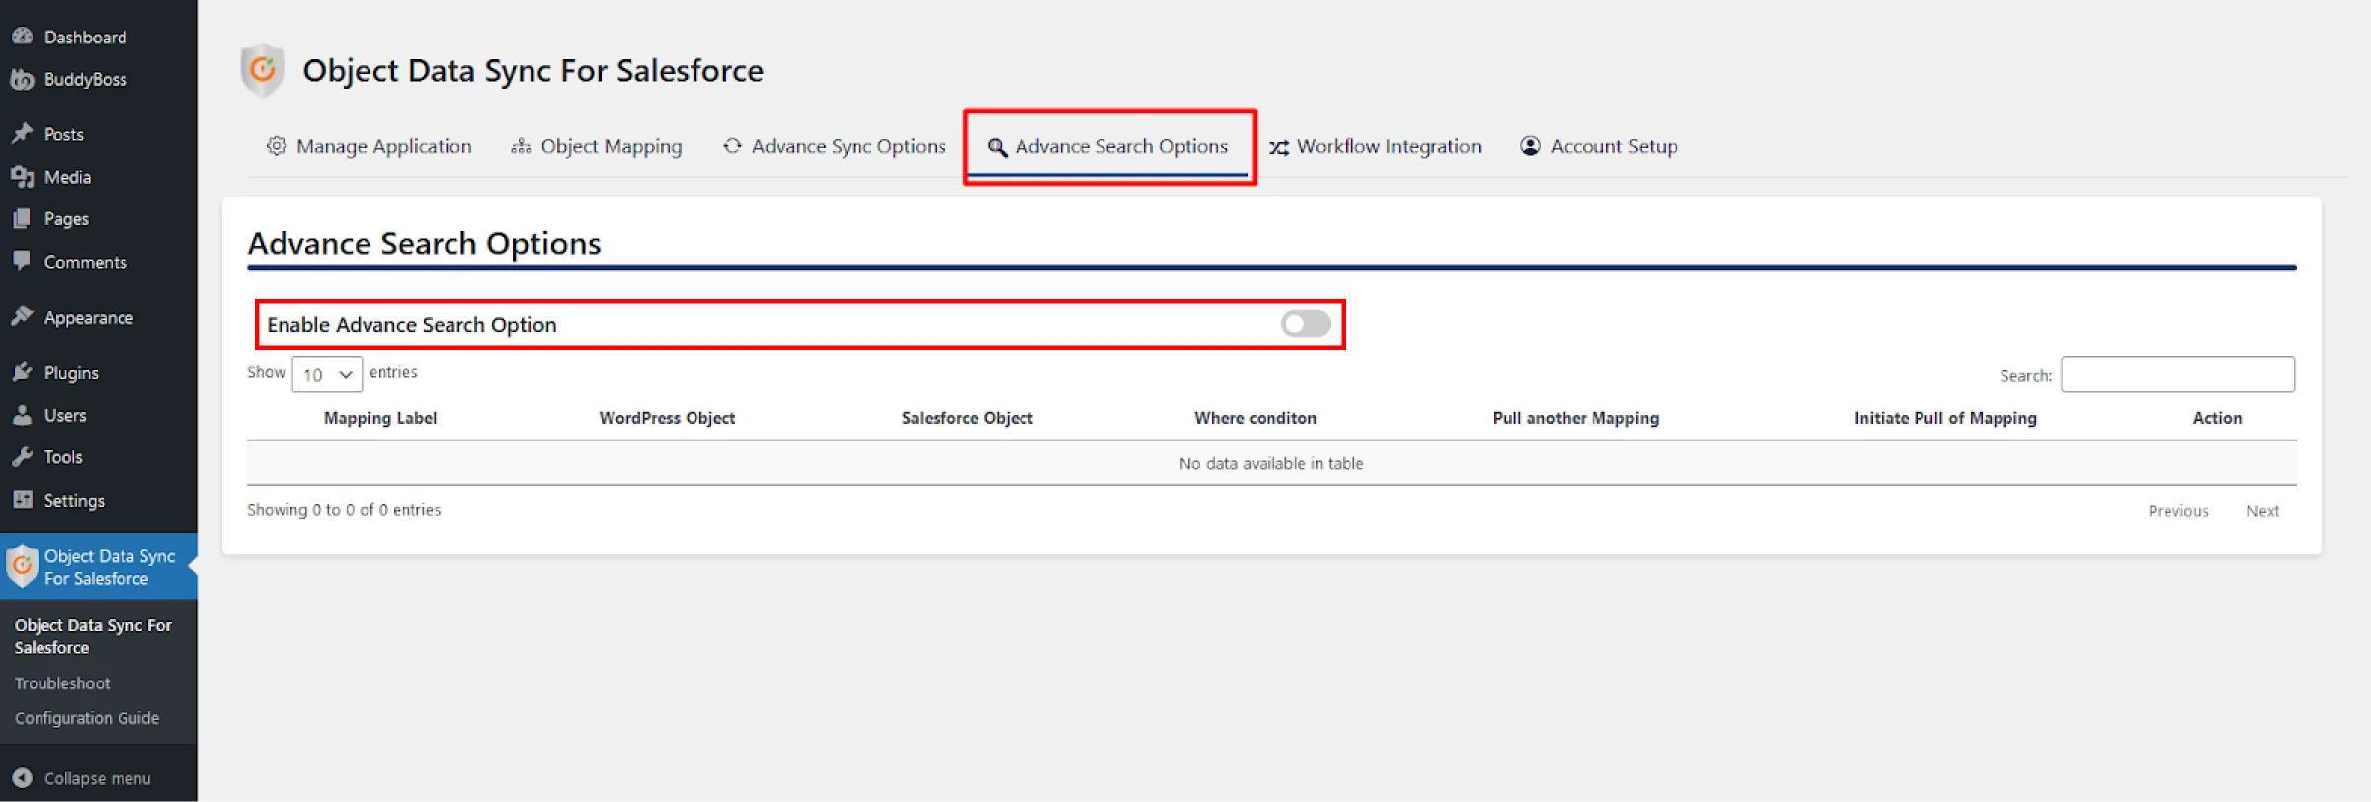Click the Users person icon
This screenshot has height=802, width=2371.
pos(22,415)
